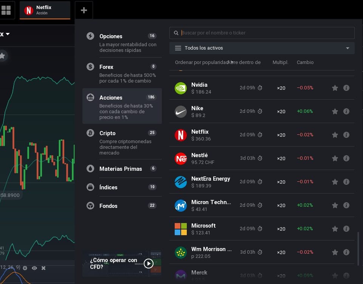The image size is (363, 284).
Task: Favorite Microsoft with its star
Action: [x=335, y=229]
